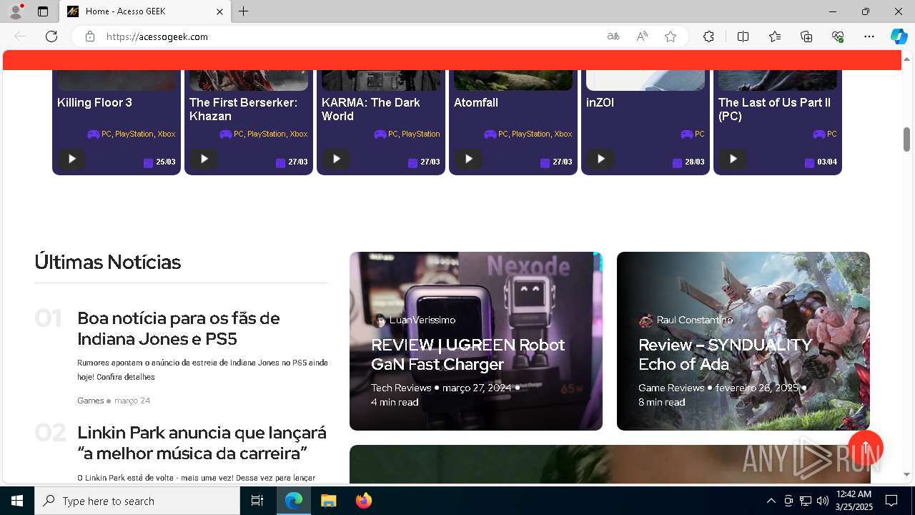Open Settings and more ellipsis menu
The image size is (915, 515).
[x=869, y=36]
